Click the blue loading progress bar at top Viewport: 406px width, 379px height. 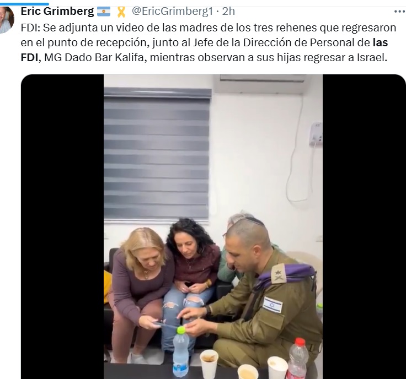24,4
